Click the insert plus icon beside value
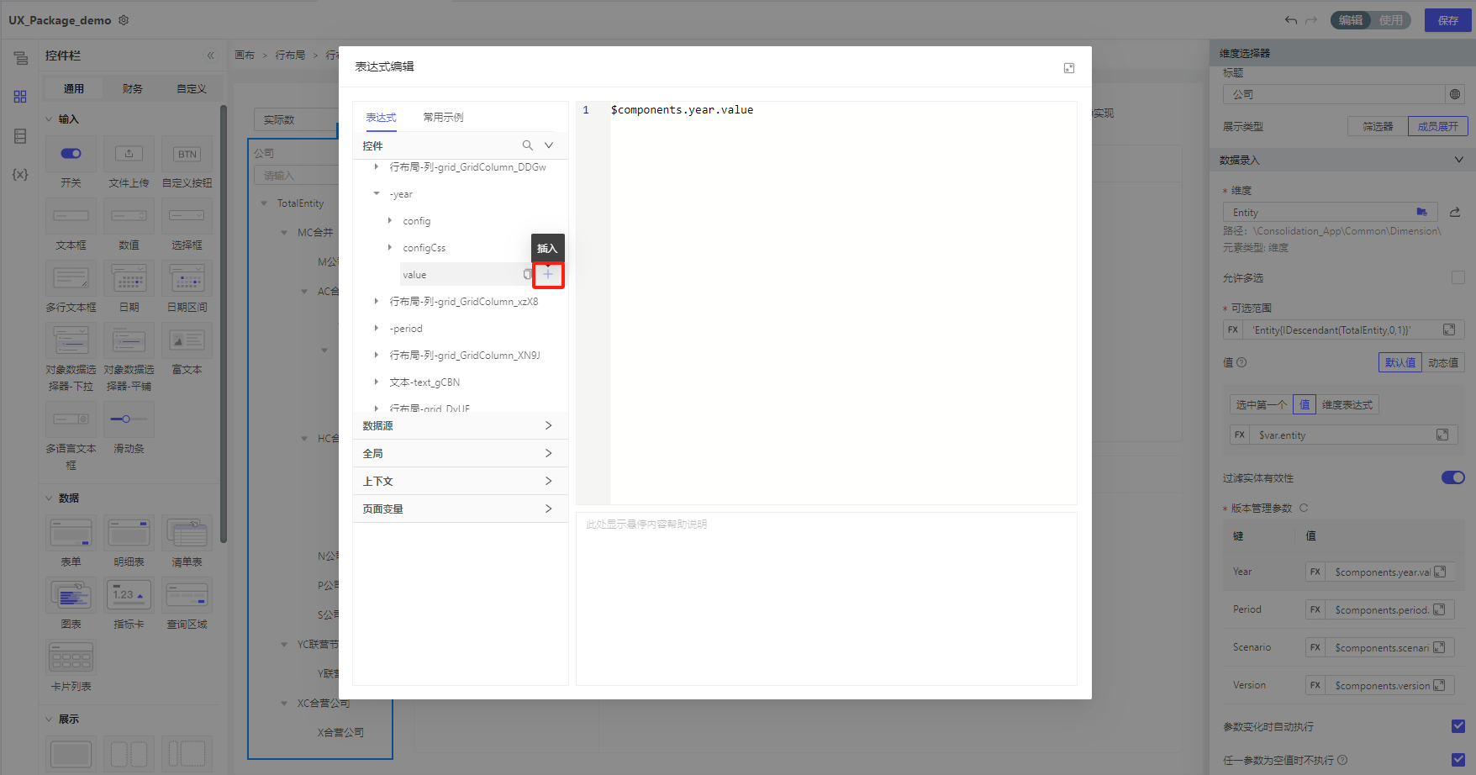 pyautogui.click(x=548, y=274)
